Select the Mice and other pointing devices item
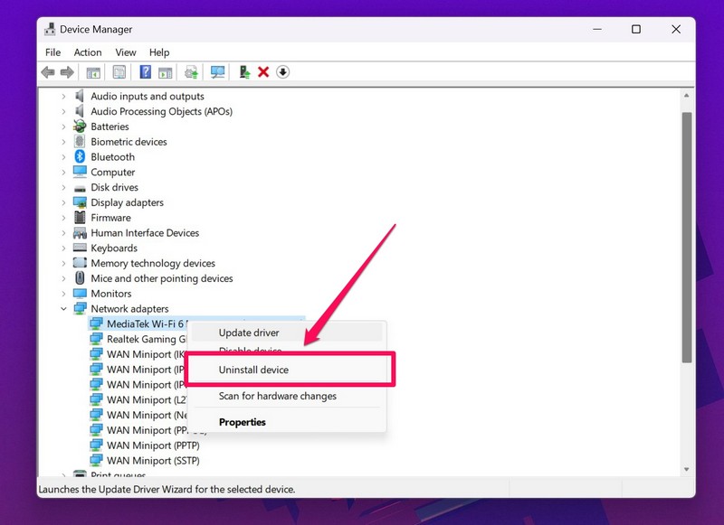 (161, 278)
